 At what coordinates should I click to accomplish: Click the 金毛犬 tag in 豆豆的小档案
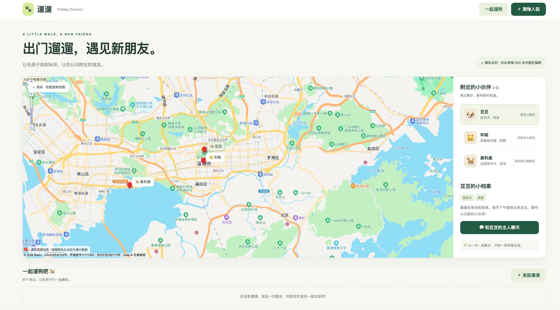click(467, 198)
